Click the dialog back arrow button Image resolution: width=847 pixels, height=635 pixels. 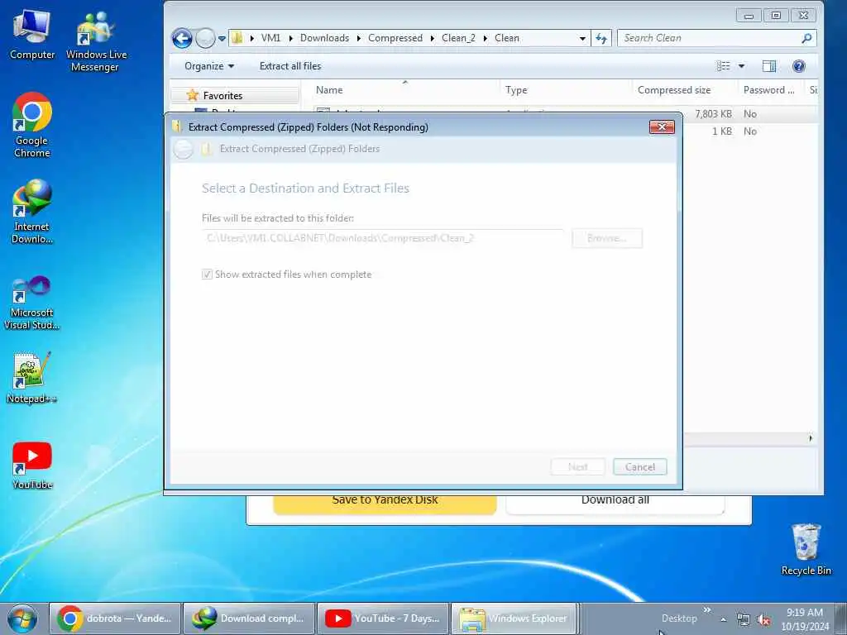pyautogui.click(x=183, y=149)
